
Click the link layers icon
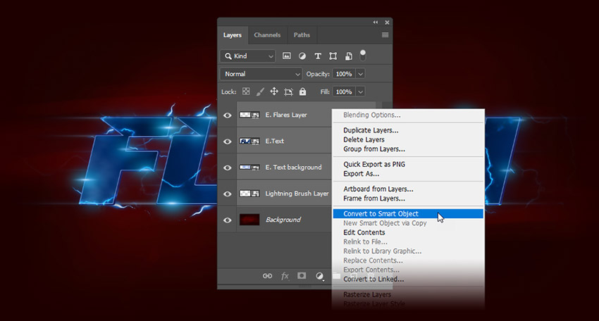[x=267, y=276]
